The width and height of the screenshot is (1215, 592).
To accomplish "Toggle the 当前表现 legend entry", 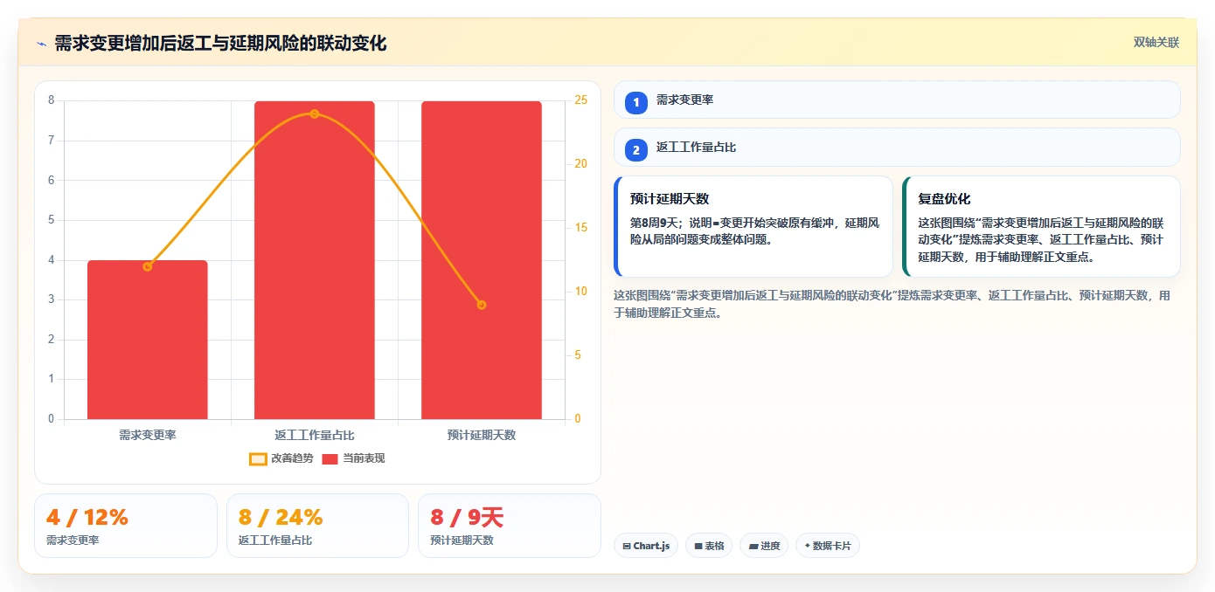I will 353,458.
